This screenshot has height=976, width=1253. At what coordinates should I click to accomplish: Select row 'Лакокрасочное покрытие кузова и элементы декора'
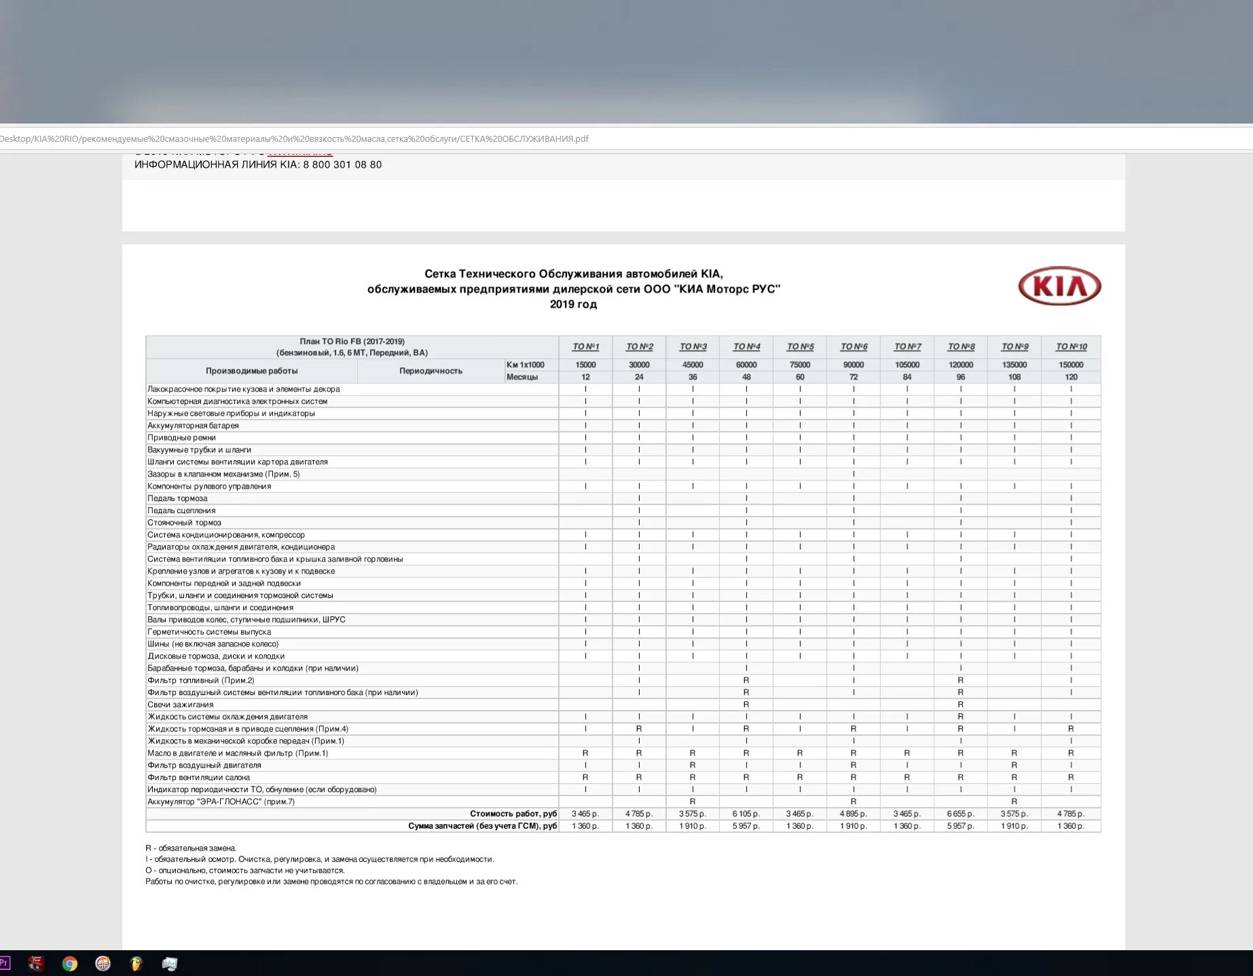point(623,389)
